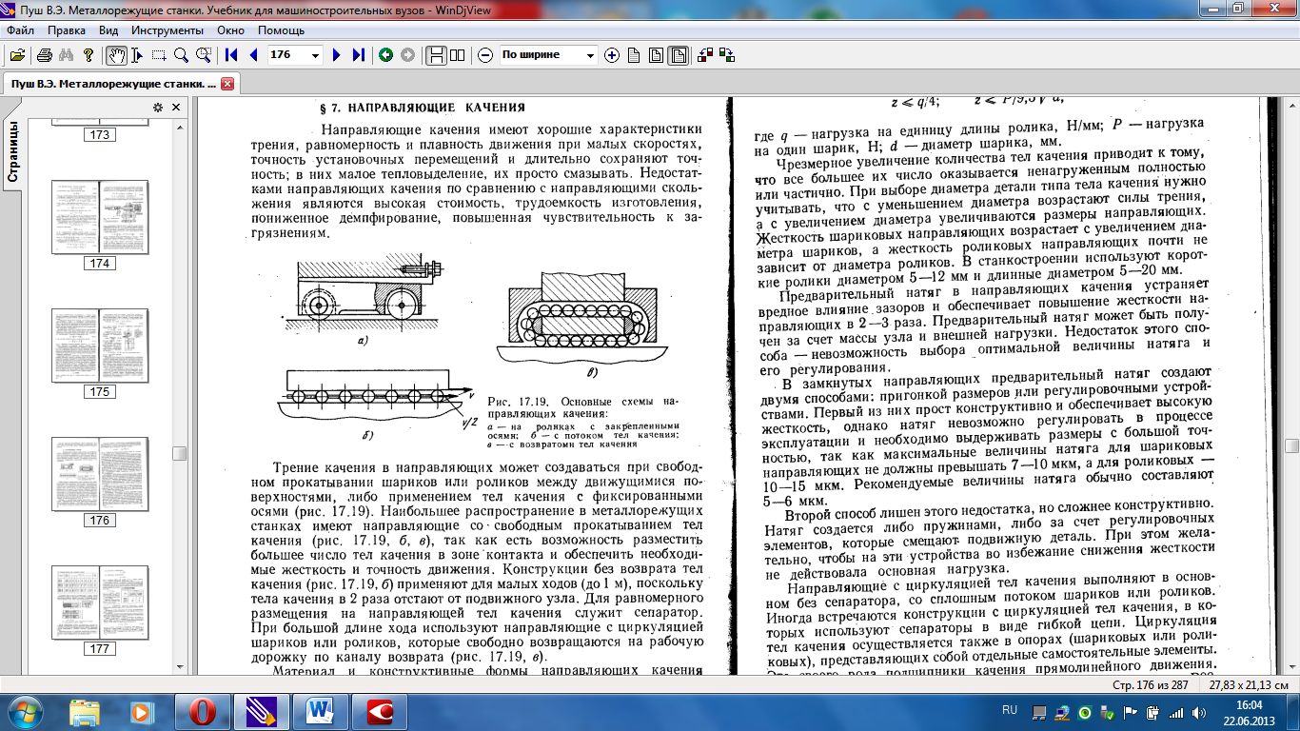Click the zoom in plus icon
The image size is (1300, 731).
click(x=612, y=55)
